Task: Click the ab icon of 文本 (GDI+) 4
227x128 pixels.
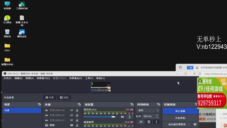Action: point(47,110)
